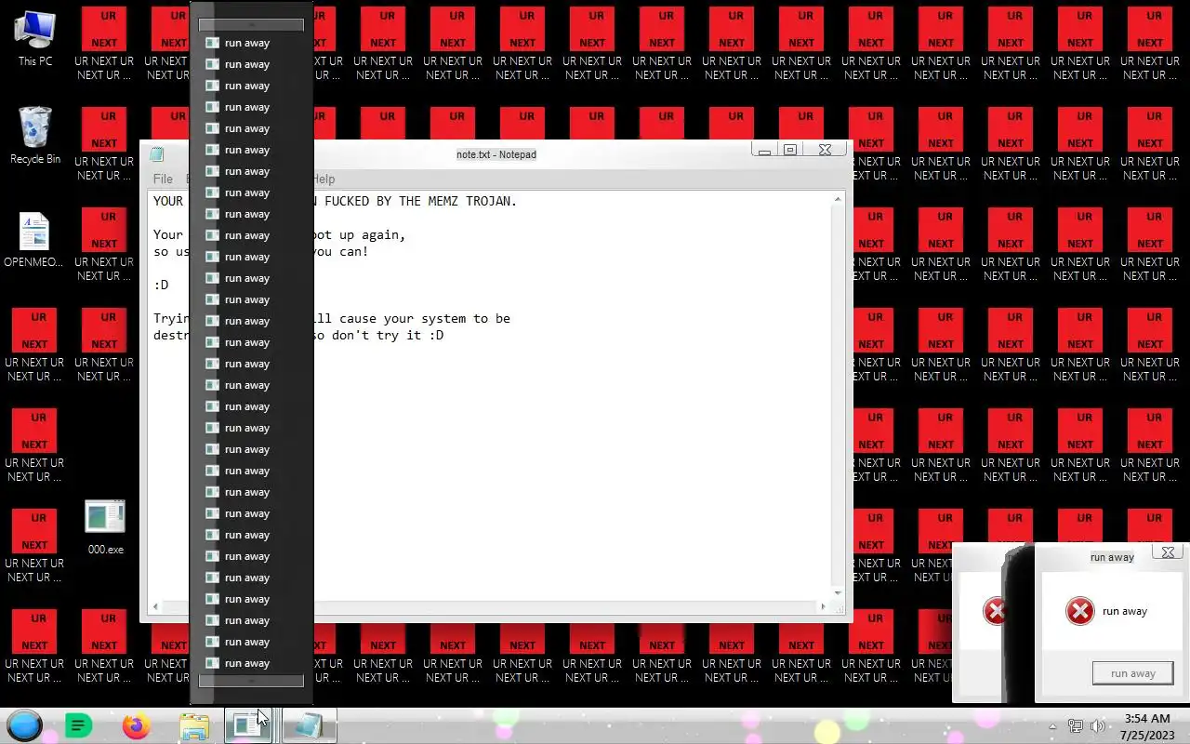Click Notepad vertical scrollbar up arrow
1190x744 pixels.
click(838, 200)
